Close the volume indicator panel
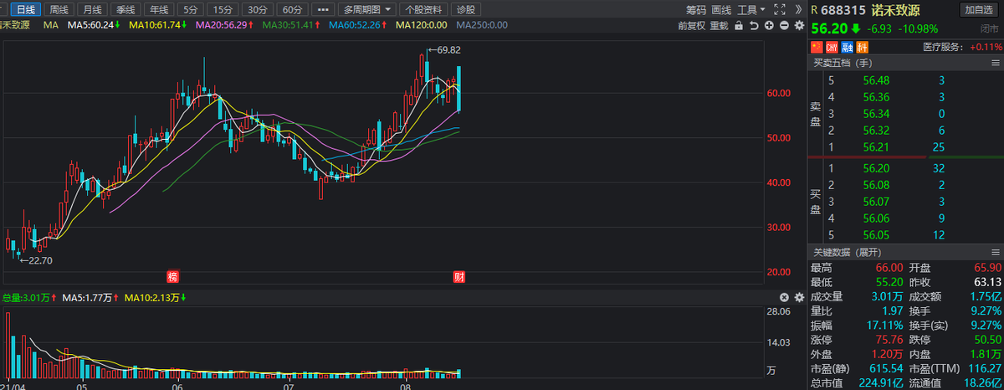The image size is (1004, 390). pos(798,297)
